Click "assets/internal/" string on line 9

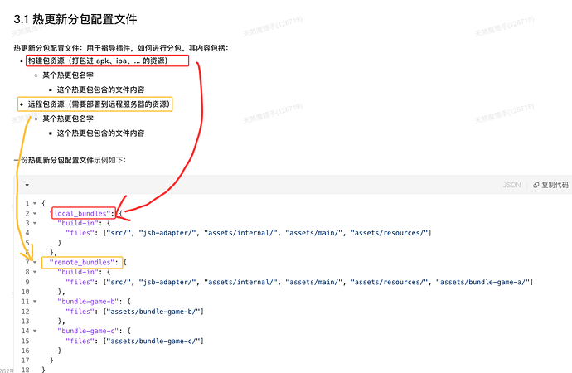tap(240, 282)
